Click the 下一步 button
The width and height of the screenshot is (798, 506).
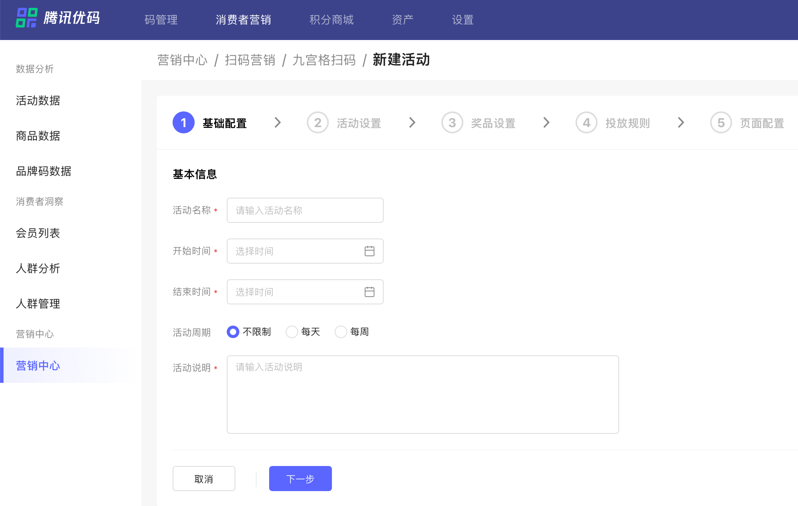click(301, 479)
